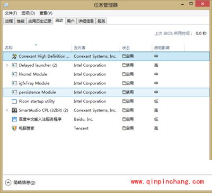Image resolution: width=212 pixels, height=193 pixels.
Task: Expand the SmartAudio CPL (32bit) group
Action: (7, 110)
